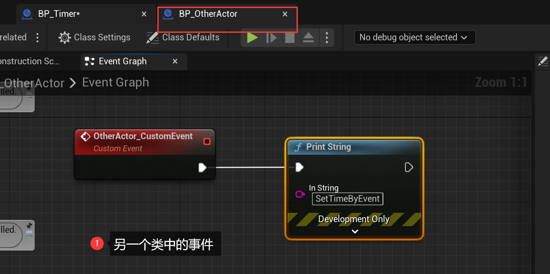The height and width of the screenshot is (274, 550).
Task: Switch to the BP_Timer tab
Action: point(59,14)
